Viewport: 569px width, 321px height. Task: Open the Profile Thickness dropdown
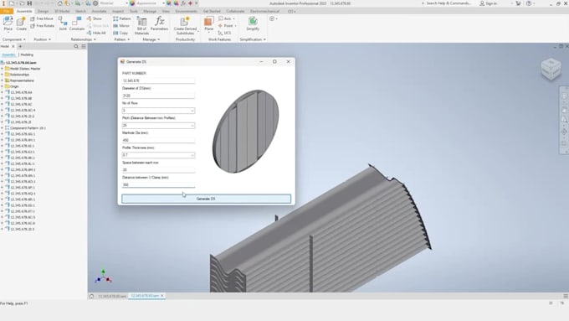(192, 155)
